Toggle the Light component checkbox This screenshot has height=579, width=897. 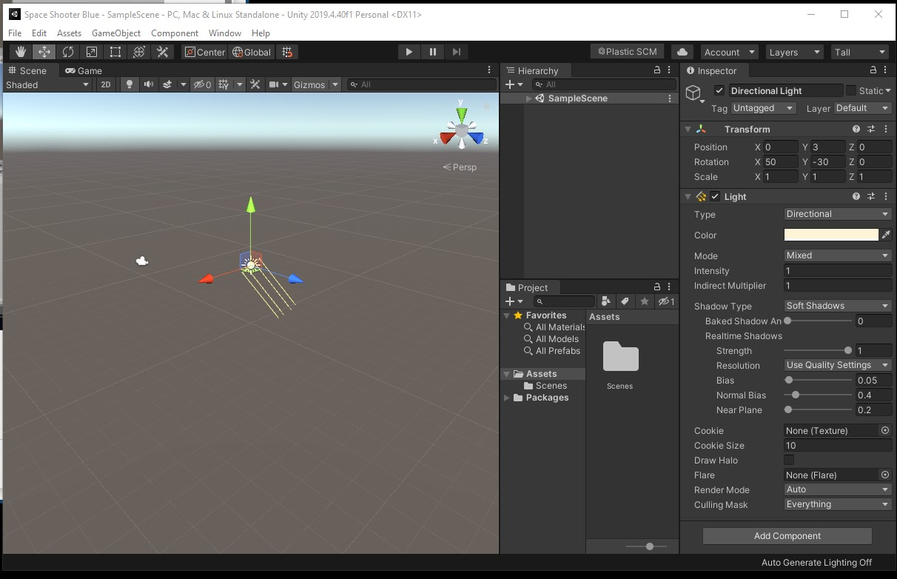[x=715, y=196]
